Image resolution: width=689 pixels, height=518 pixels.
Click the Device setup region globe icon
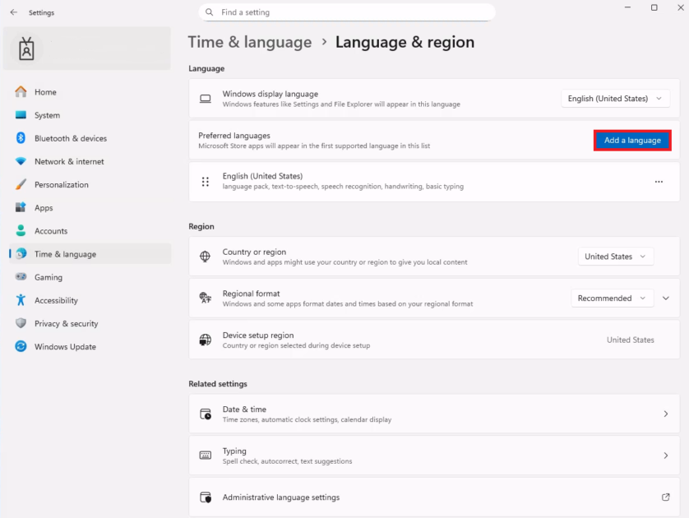pos(206,340)
